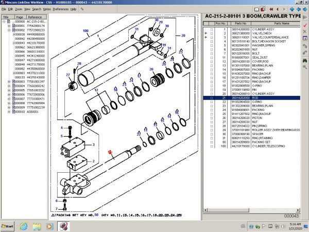Expand the VALVE,CHECK row arrow
Image resolution: width=309 pixels, height=232 pixels.
[206, 33]
